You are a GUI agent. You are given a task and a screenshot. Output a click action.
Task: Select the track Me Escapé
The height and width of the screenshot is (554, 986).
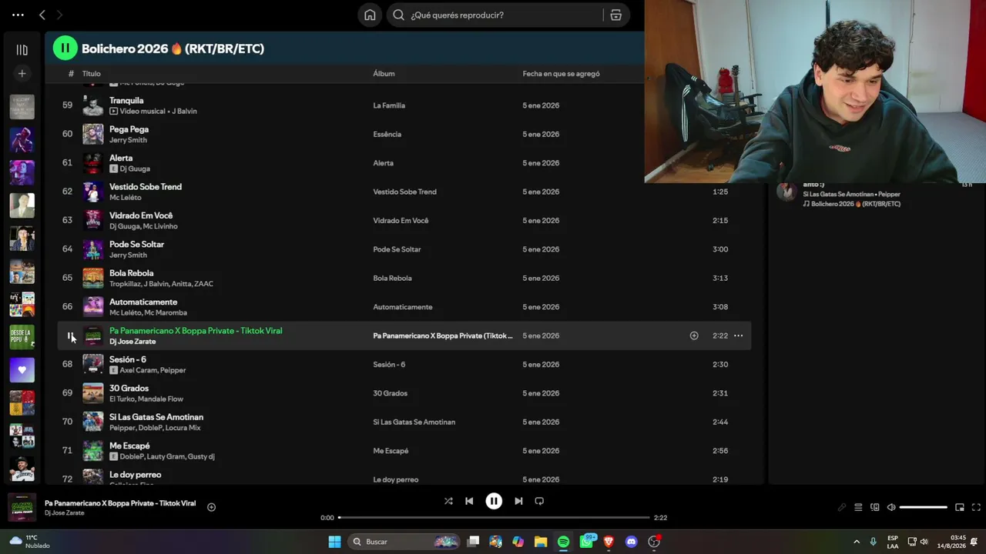tap(129, 446)
